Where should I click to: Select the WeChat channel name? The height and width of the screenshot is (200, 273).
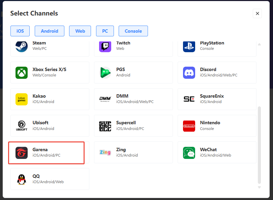[x=208, y=149]
